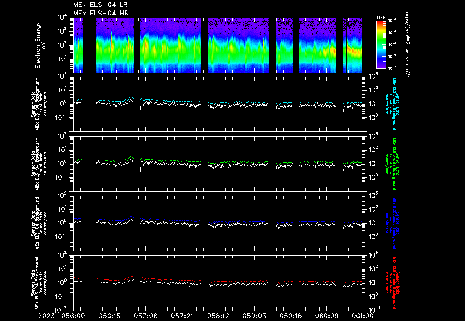
Task: Click the DEF rainbow color scale bar
Action: click(381, 45)
